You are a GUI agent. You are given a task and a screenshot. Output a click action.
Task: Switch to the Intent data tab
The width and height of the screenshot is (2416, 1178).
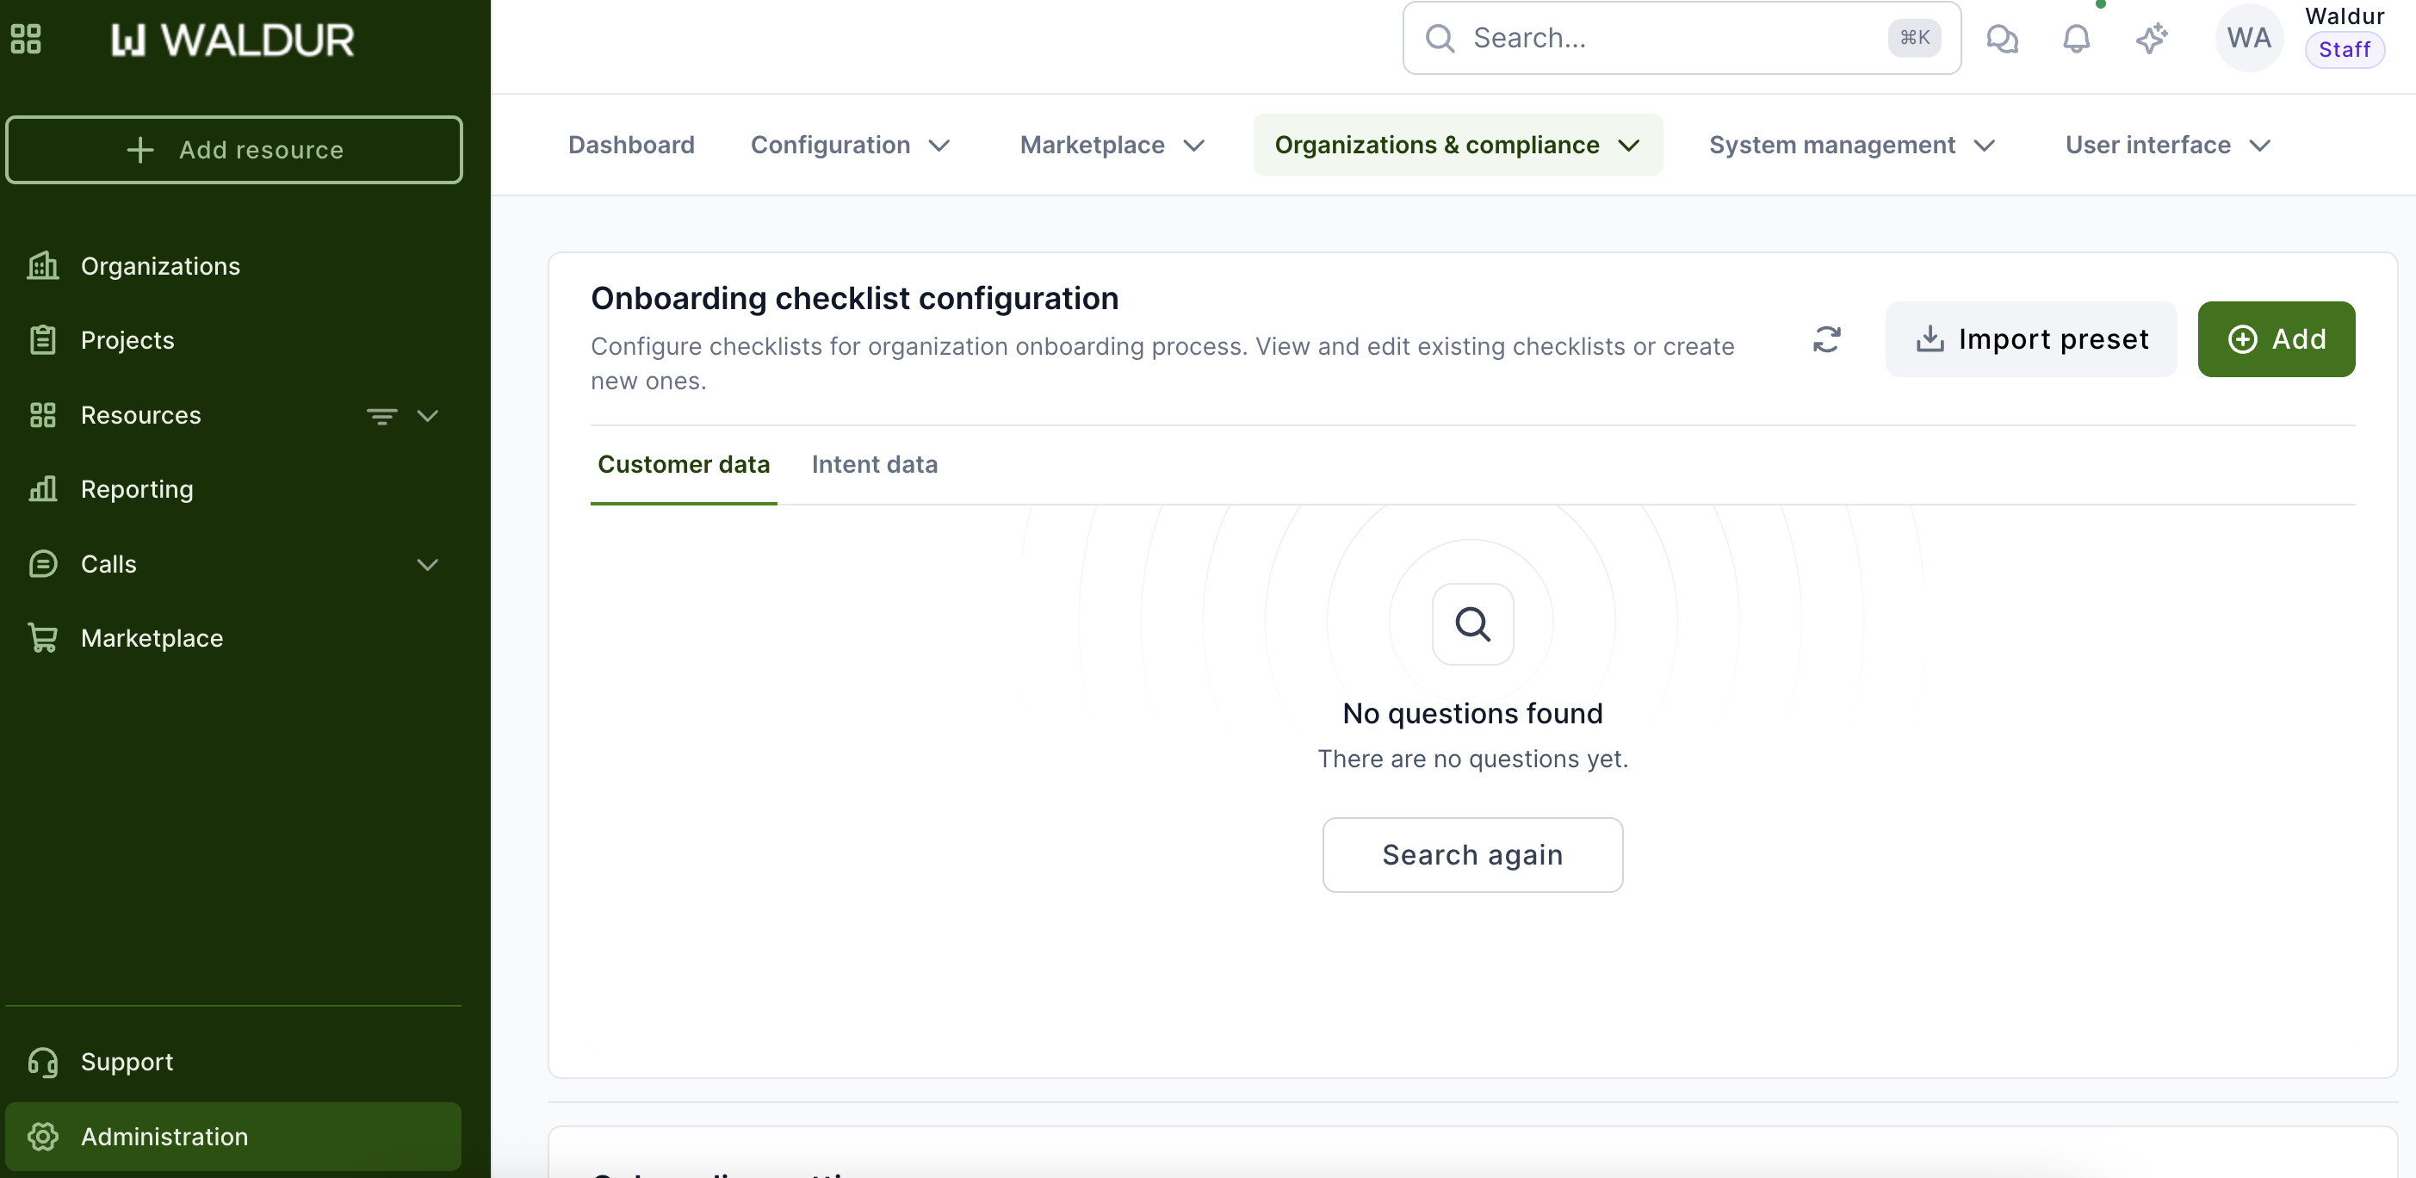pyautogui.click(x=874, y=464)
